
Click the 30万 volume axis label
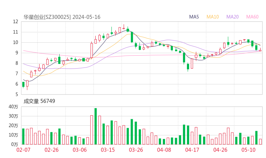(13, 116)
